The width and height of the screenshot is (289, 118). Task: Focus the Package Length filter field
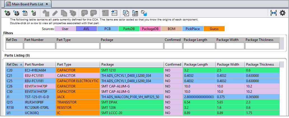199,46
